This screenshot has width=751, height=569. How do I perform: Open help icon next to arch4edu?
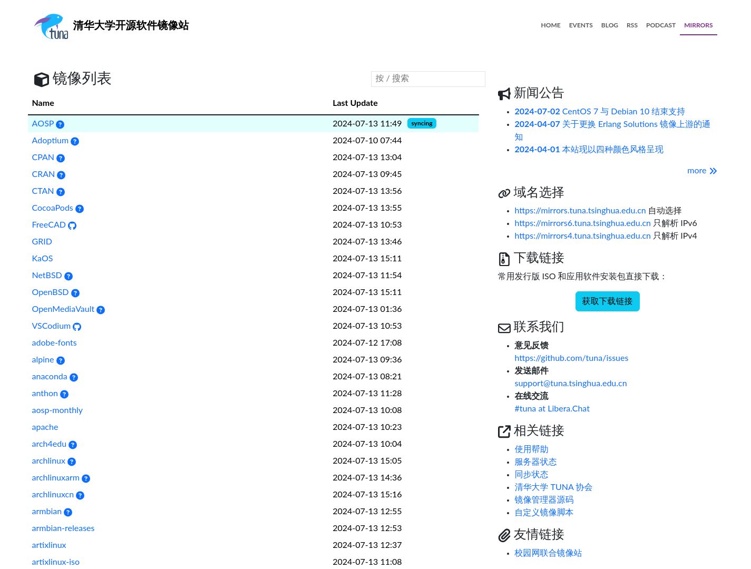point(73,445)
